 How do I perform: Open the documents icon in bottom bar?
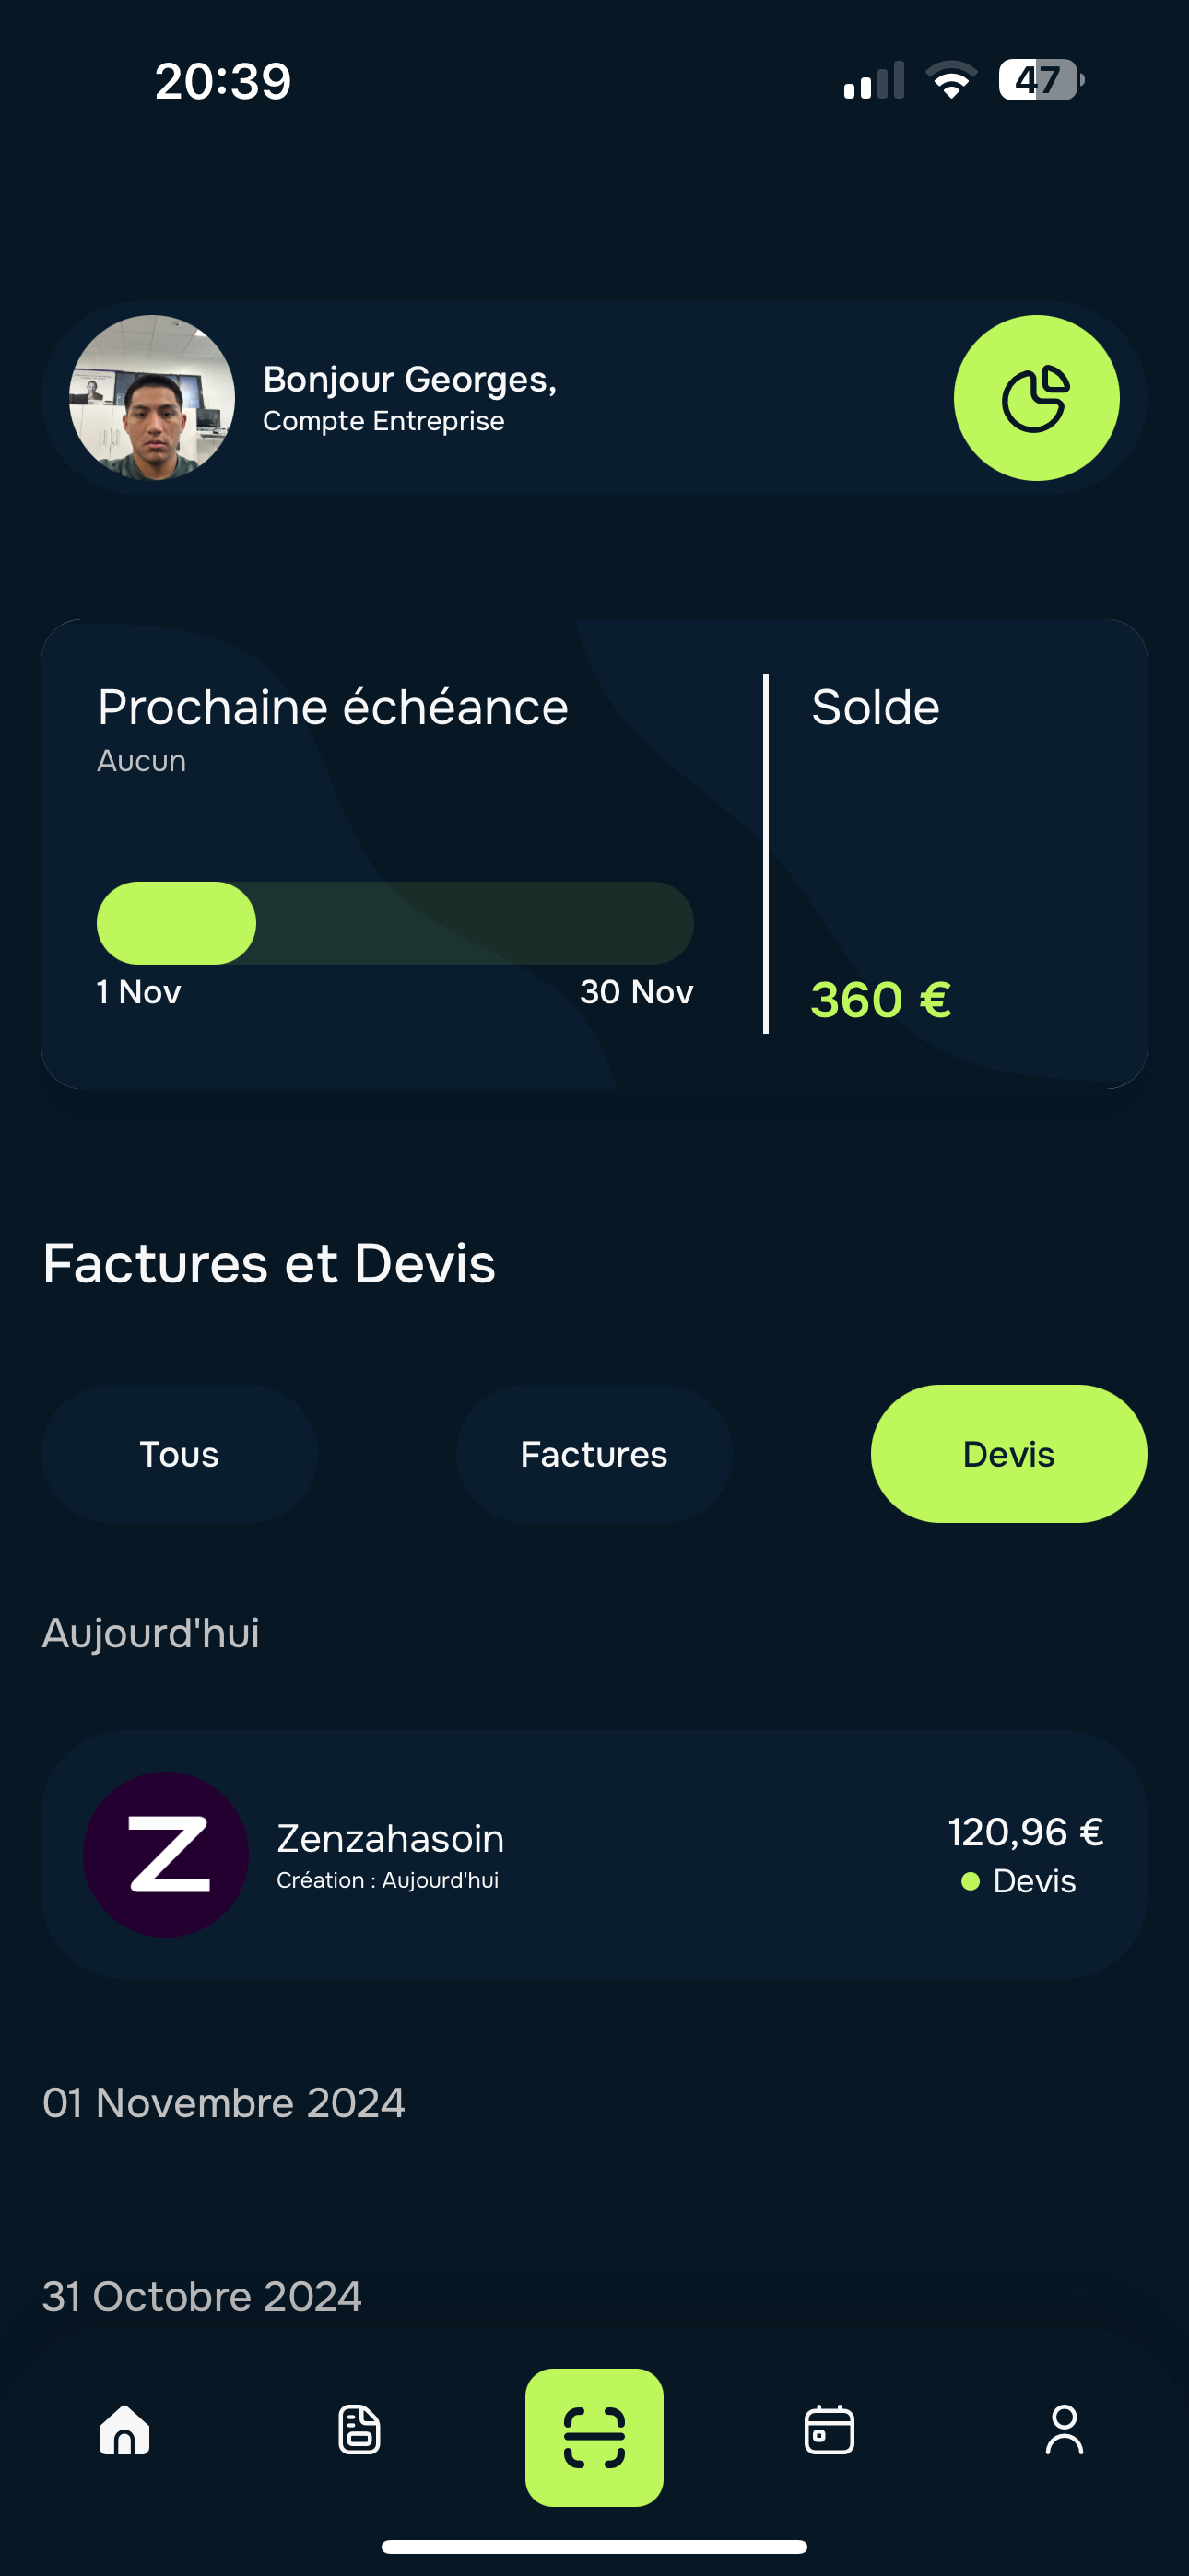pyautogui.click(x=359, y=2430)
